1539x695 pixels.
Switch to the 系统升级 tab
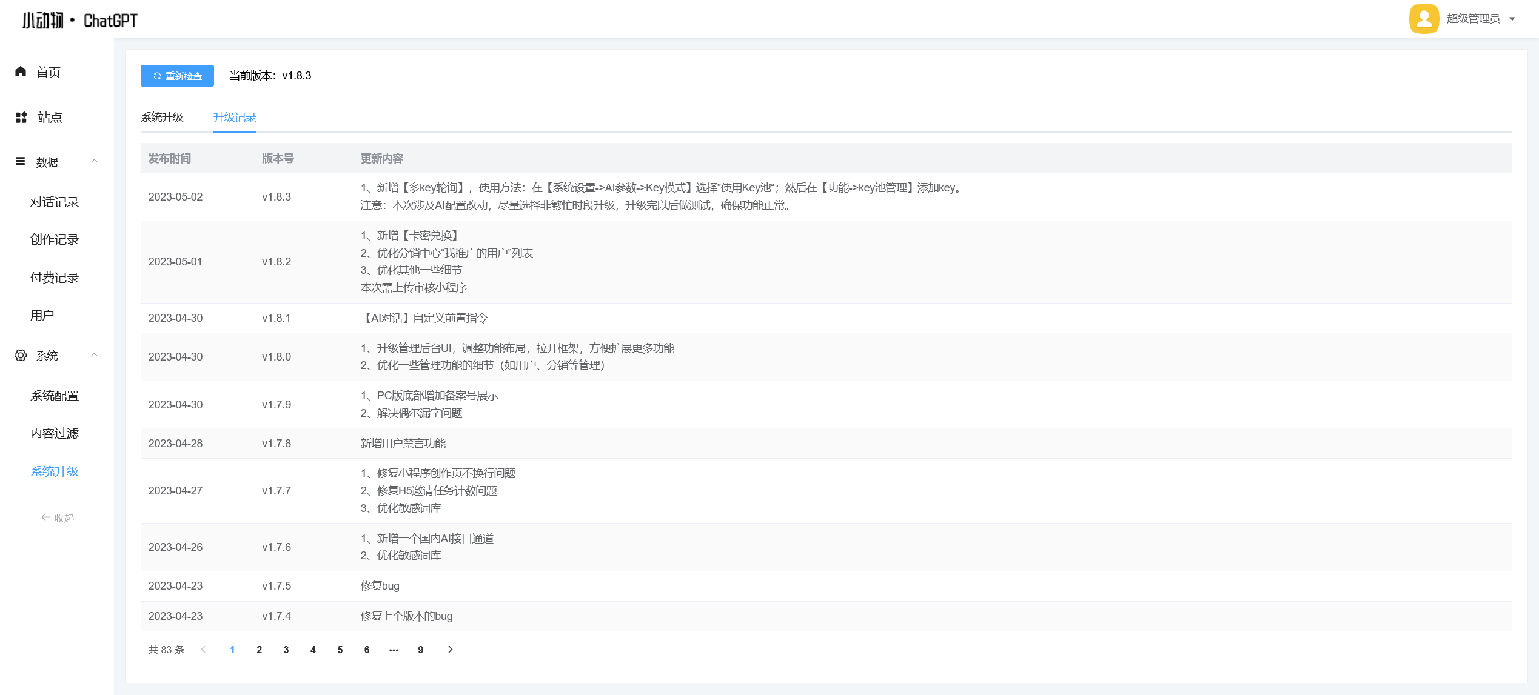pyautogui.click(x=162, y=118)
